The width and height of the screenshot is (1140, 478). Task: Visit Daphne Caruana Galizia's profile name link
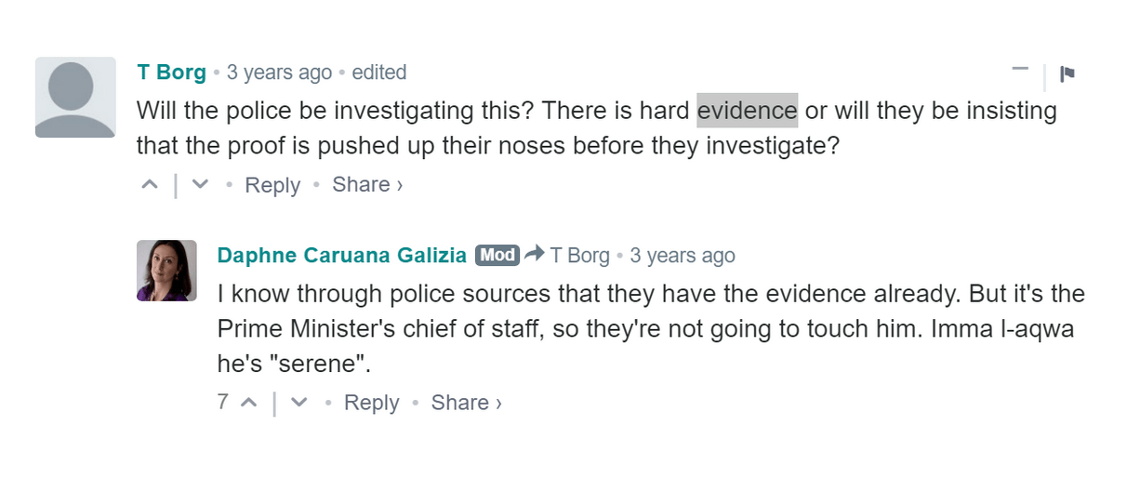click(x=342, y=255)
